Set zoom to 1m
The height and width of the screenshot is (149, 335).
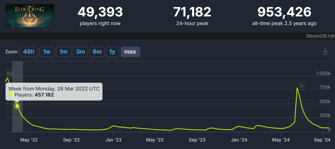(x=63, y=52)
